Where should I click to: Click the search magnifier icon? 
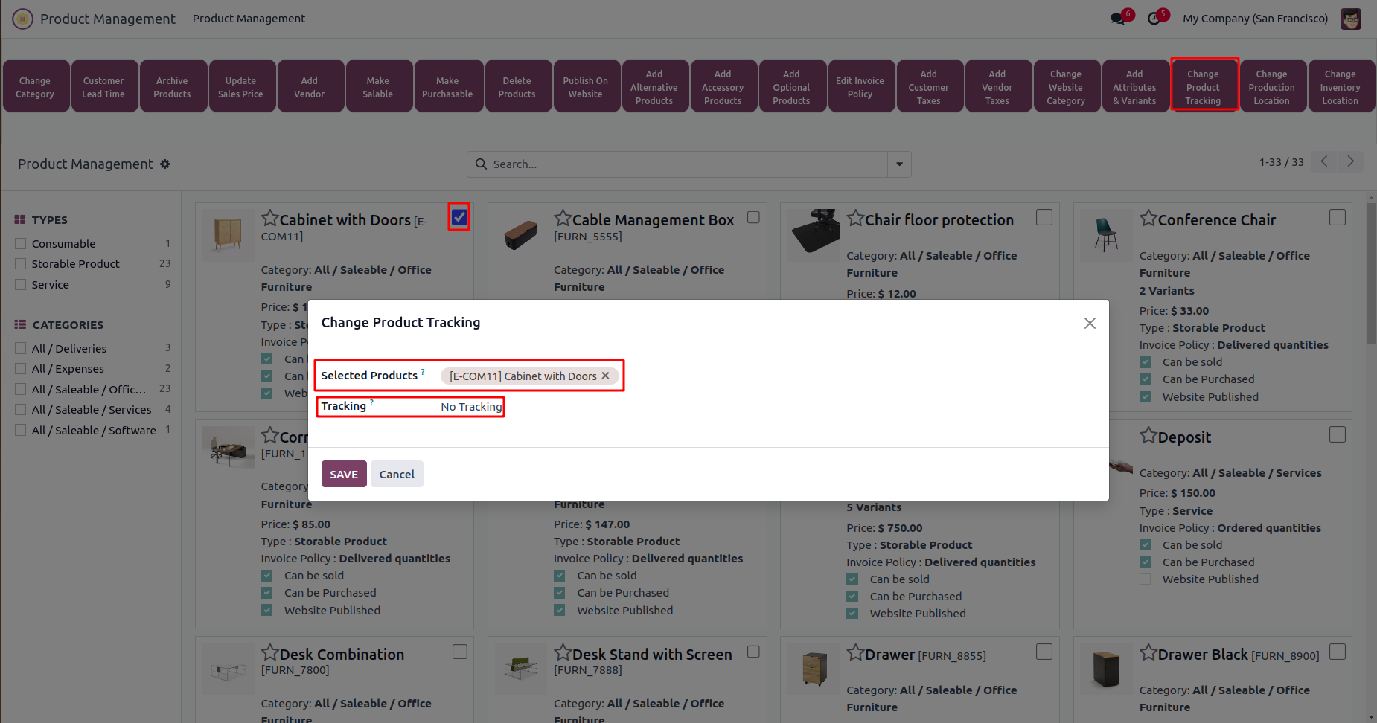click(x=481, y=164)
